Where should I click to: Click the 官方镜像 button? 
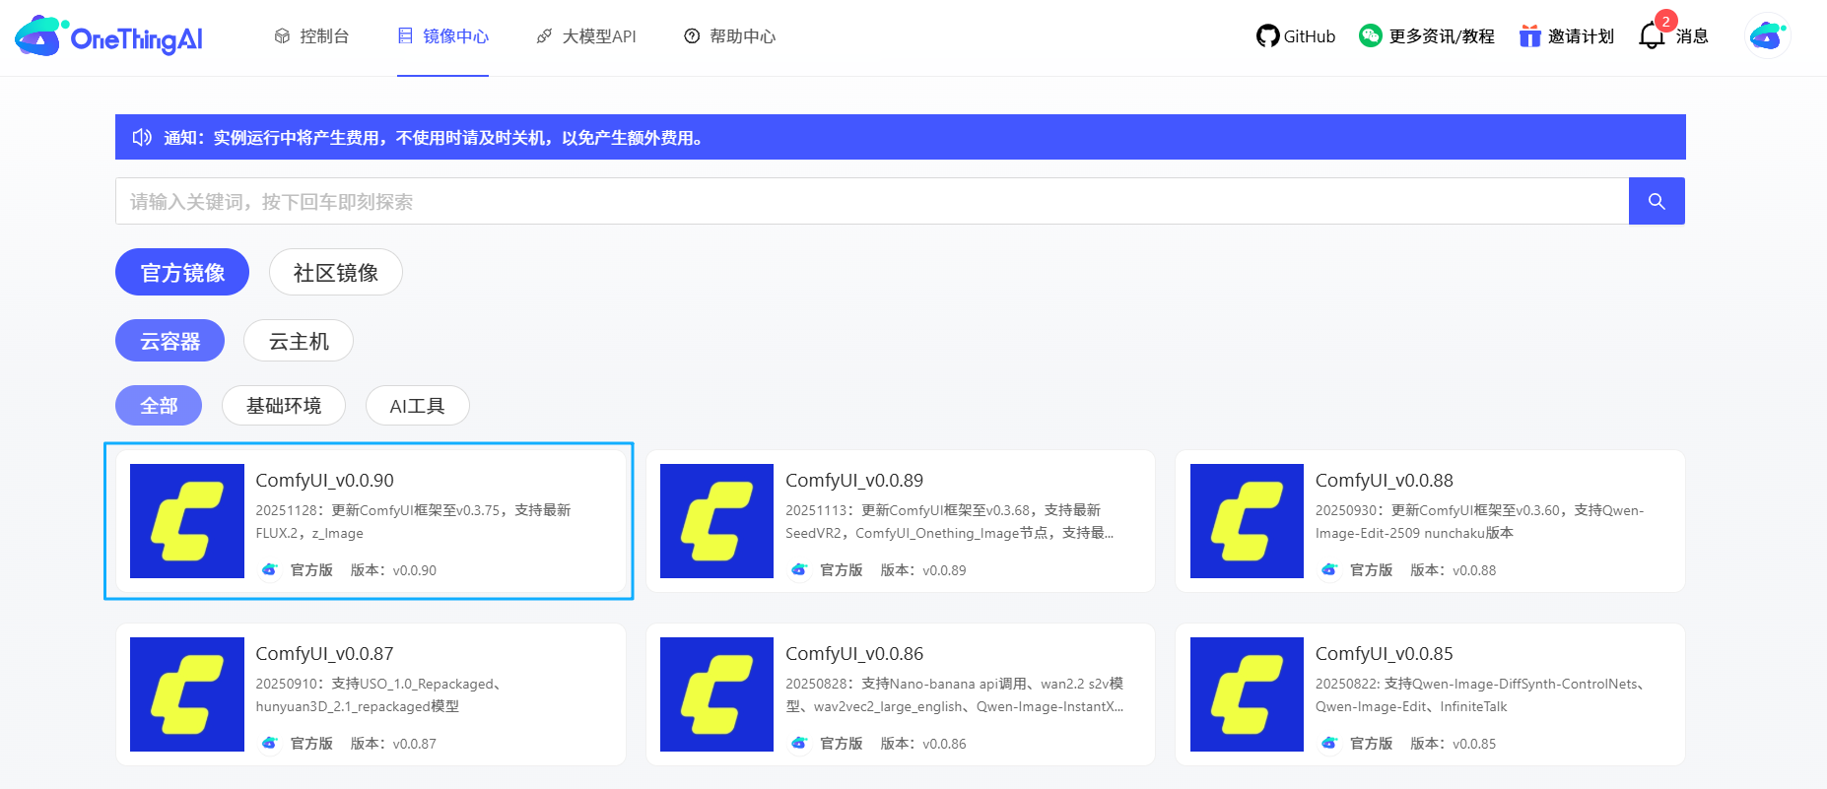[x=182, y=273]
